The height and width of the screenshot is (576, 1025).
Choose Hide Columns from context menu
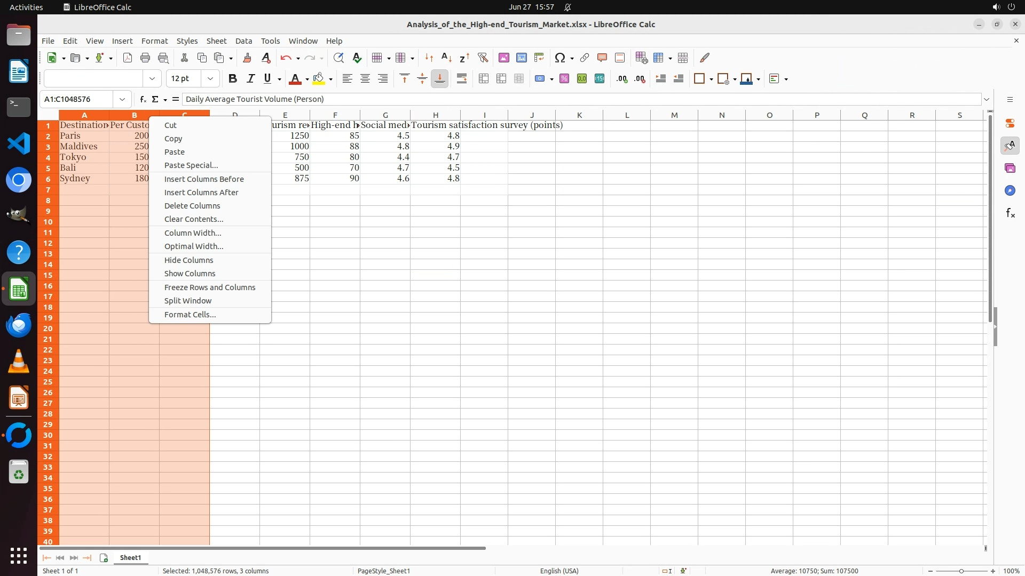[188, 260]
